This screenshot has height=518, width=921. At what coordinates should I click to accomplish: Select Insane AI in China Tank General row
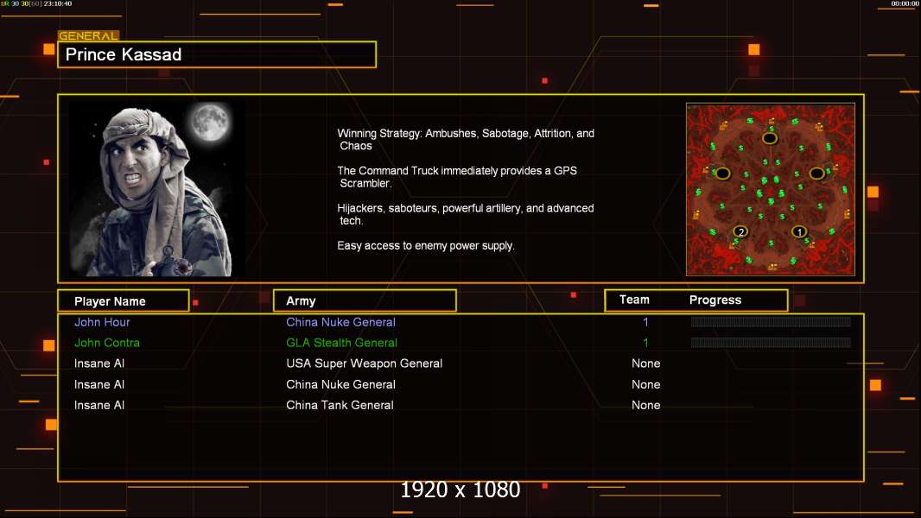99,406
